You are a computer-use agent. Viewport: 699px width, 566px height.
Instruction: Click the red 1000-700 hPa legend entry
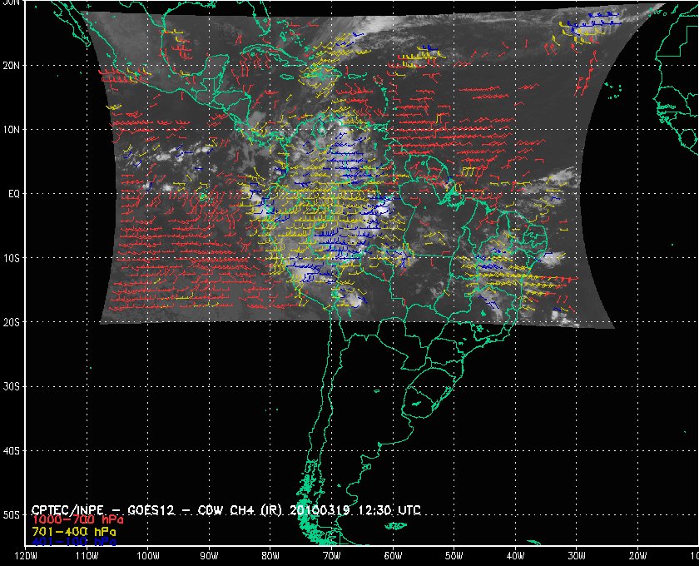pyautogui.click(x=74, y=520)
